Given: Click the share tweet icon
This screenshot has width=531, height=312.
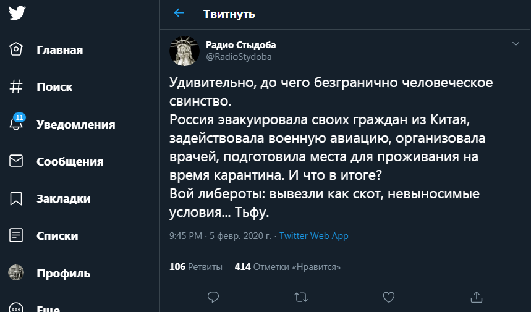Looking at the screenshot, I should click(x=476, y=297).
